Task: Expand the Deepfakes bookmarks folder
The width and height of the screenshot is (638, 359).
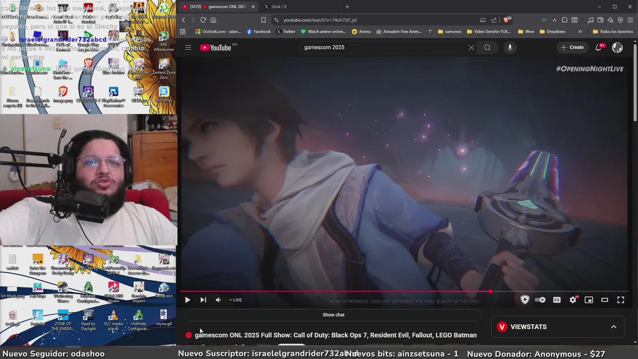Action: (552, 31)
